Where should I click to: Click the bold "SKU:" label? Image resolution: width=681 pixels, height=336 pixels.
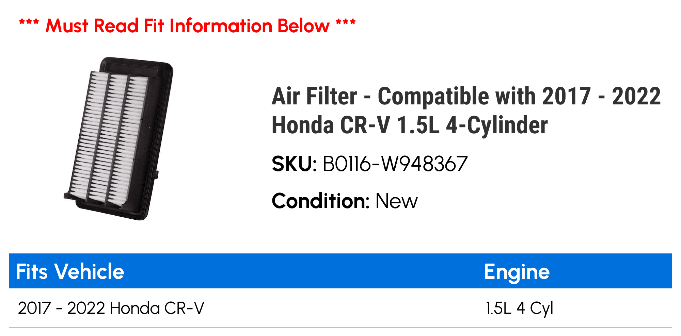pyautogui.click(x=294, y=164)
